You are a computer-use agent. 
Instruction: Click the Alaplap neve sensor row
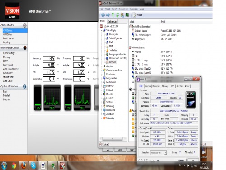tap(139, 39)
